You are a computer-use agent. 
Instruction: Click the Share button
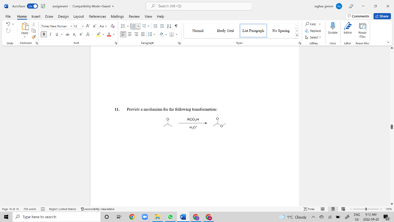(381, 16)
